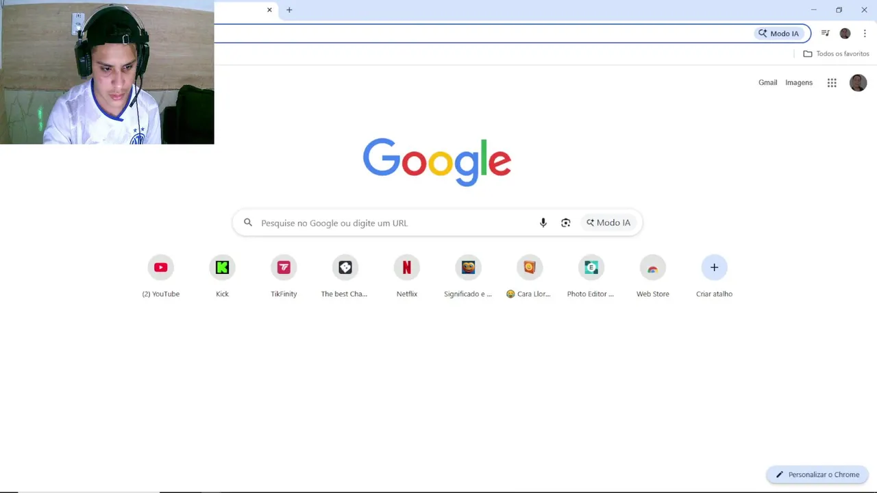This screenshot has height=493, width=877.
Task: Close the current browser tab
Action: click(x=269, y=10)
